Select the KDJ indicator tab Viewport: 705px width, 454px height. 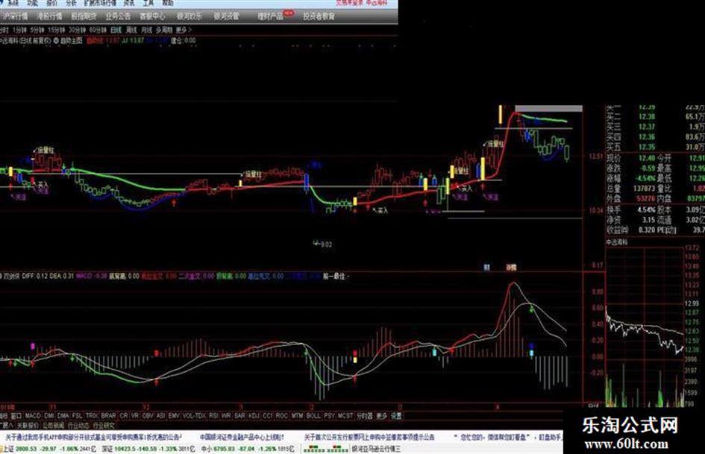254,416
